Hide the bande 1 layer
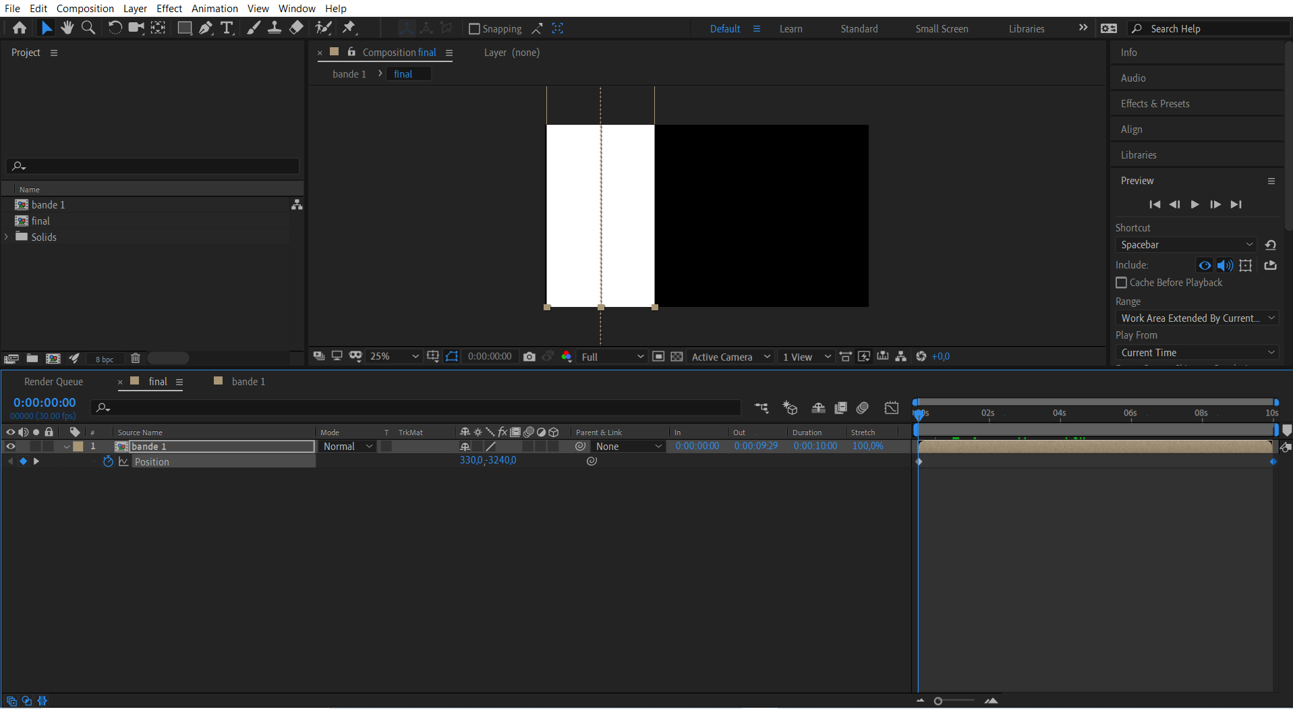 (x=10, y=446)
